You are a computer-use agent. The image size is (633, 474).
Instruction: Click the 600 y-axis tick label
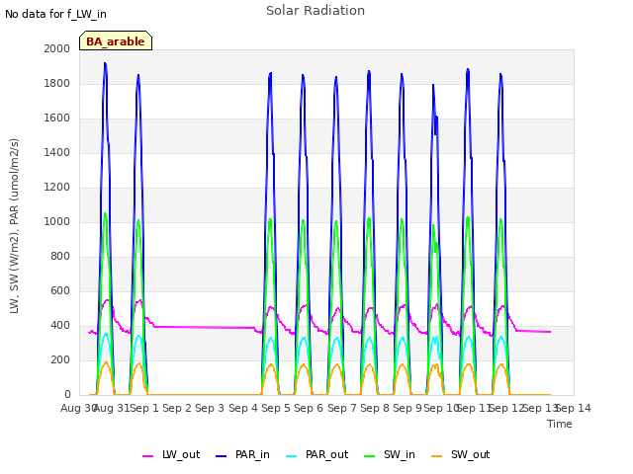tap(60, 291)
